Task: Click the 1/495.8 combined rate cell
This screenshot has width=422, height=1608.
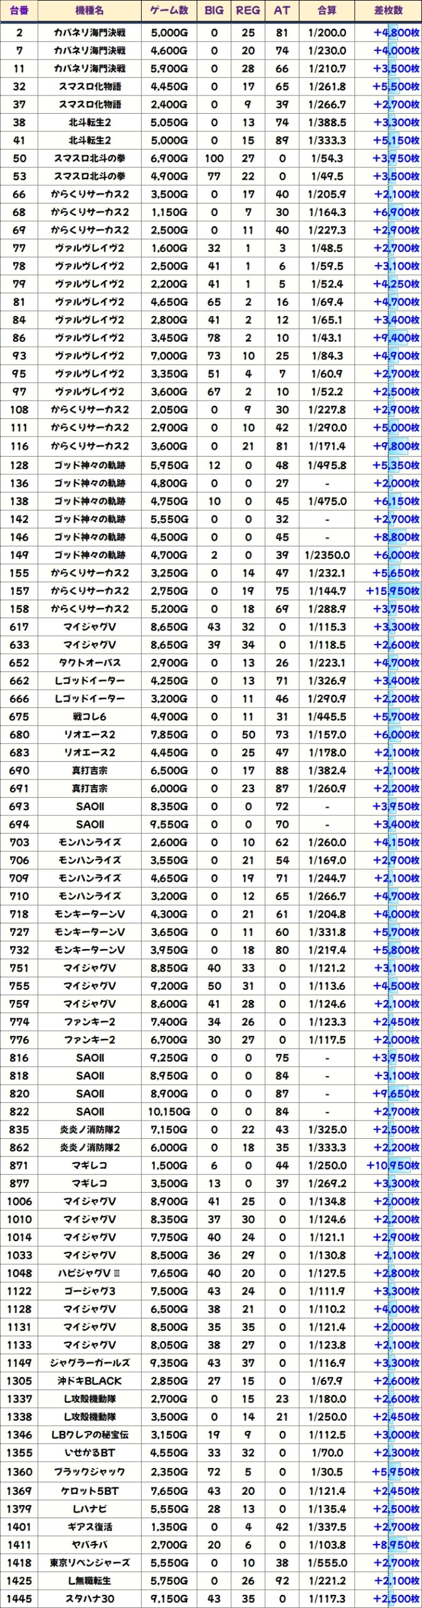Action: tap(327, 465)
